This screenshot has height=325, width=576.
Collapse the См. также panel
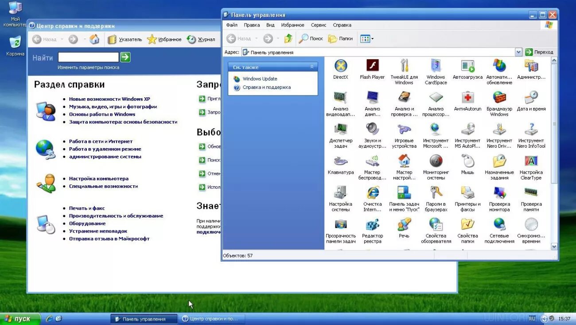(311, 67)
